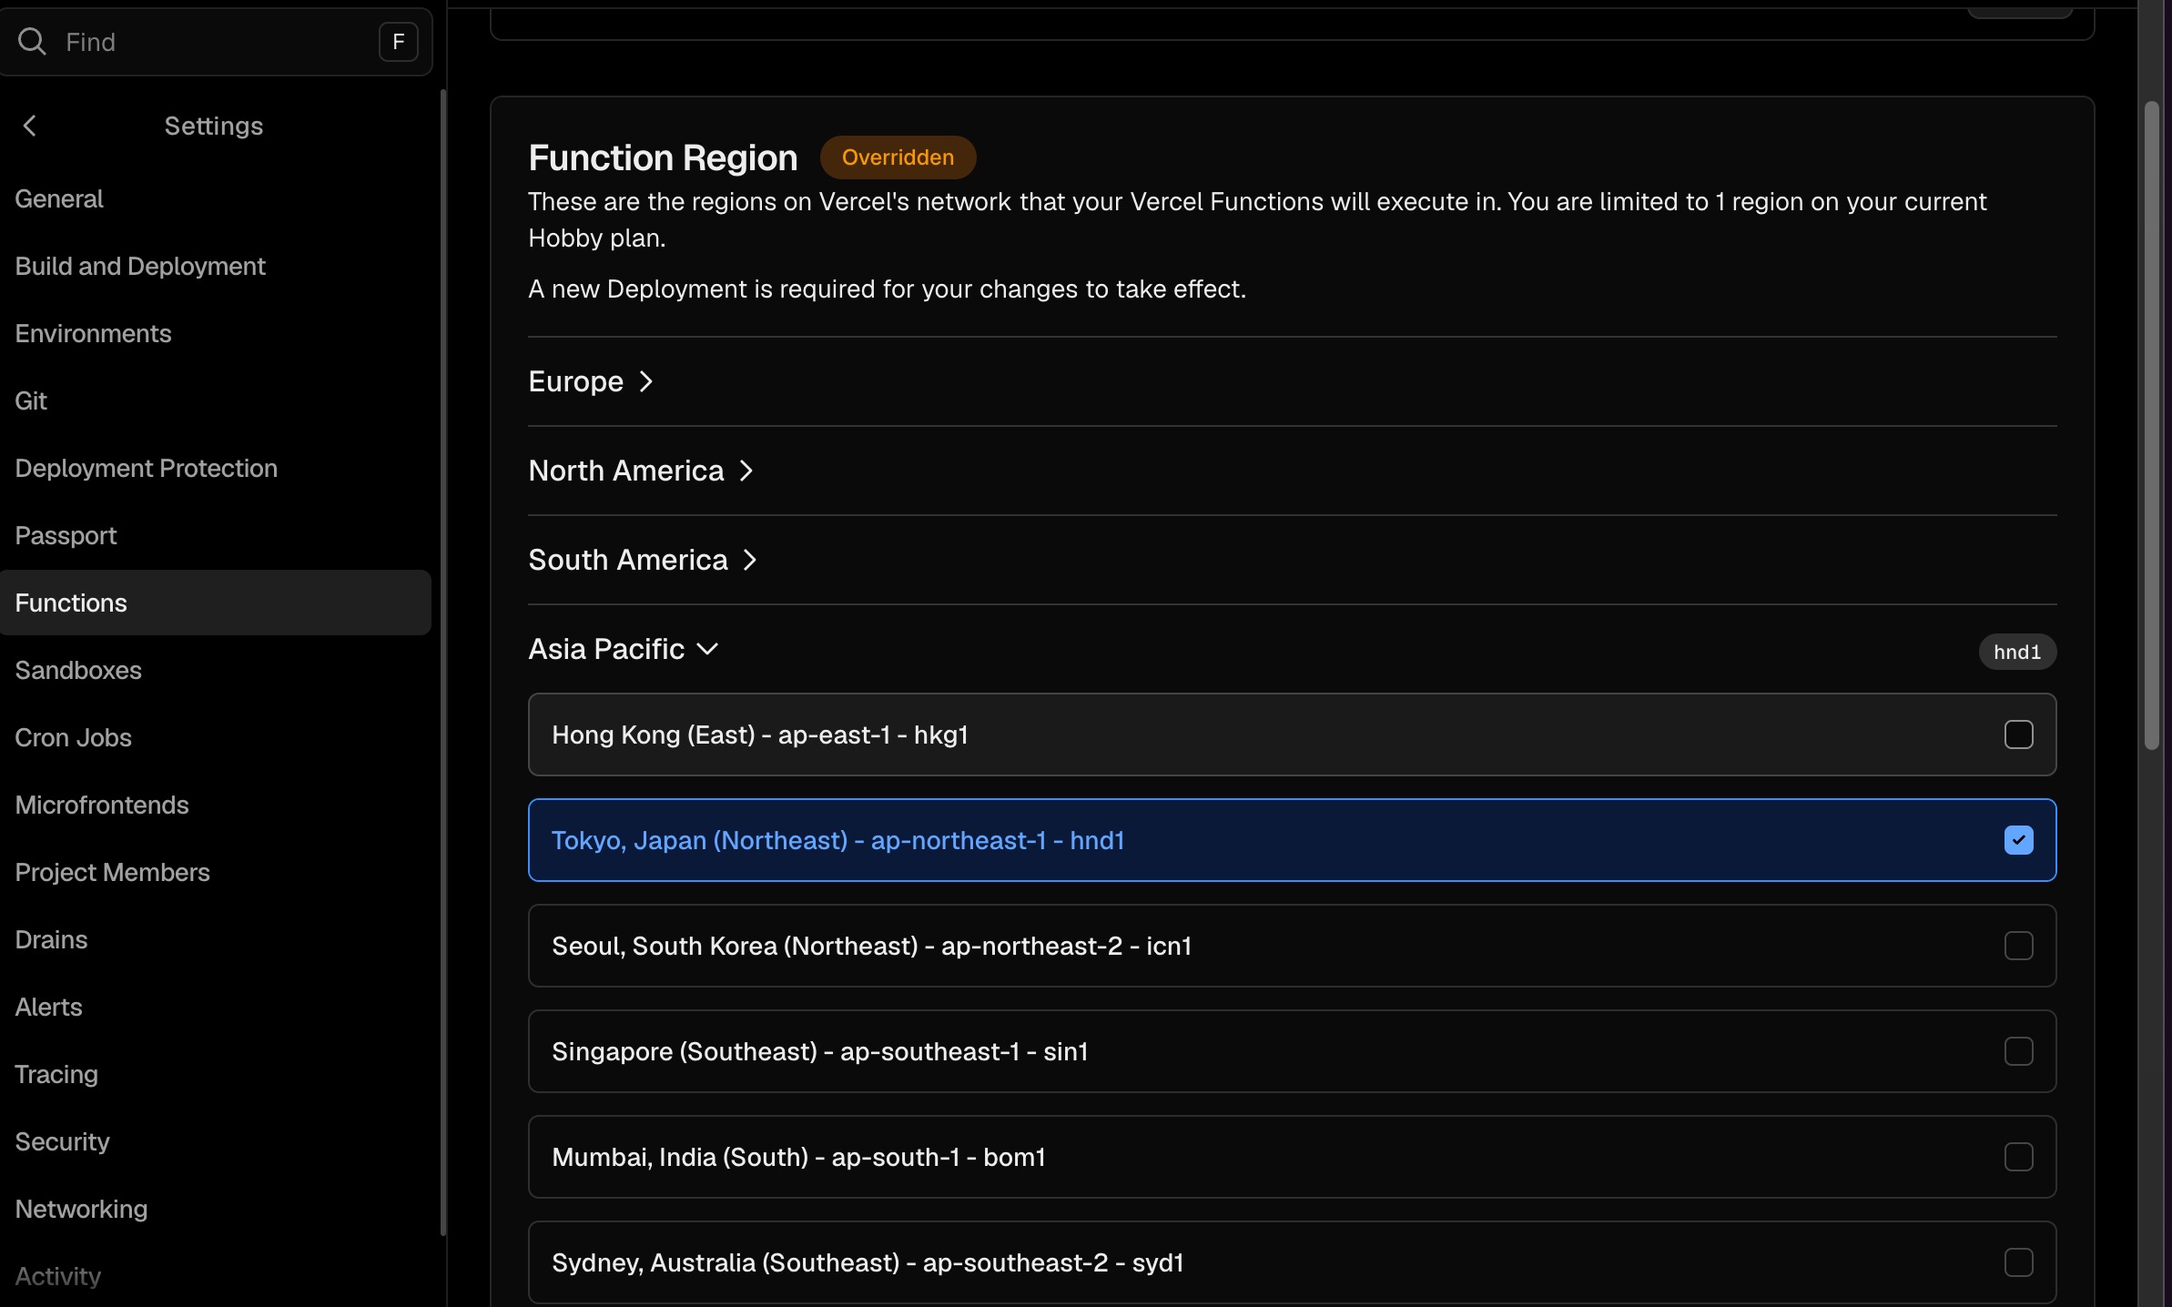The height and width of the screenshot is (1307, 2172).
Task: Open Cron Jobs settings
Action: coord(73,737)
